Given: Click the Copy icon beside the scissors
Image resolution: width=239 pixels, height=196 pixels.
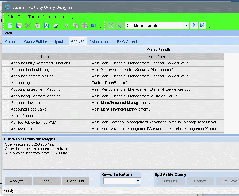Looking at the screenshot, I should 75,26.
